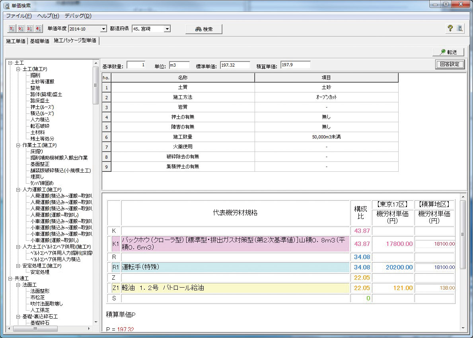The height and width of the screenshot is (338, 473).
Task: Select 法面整形 in the tree
Action: [x=40, y=291]
